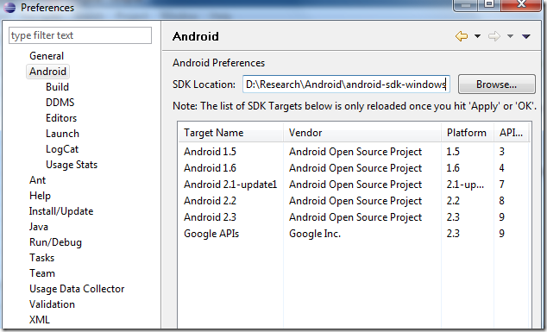This screenshot has height=332, width=547.
Task: Click the Browse... button
Action: tap(496, 84)
